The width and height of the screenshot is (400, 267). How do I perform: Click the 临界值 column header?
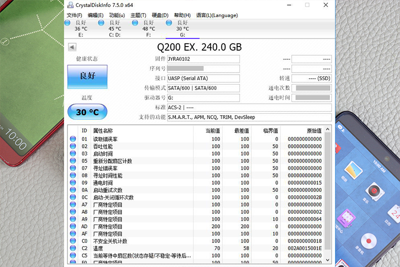point(270,131)
